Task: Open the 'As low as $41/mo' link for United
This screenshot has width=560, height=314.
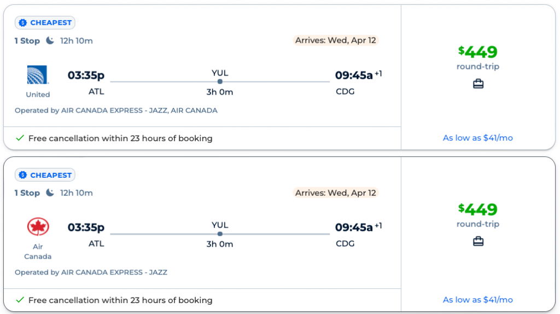Action: pos(477,138)
